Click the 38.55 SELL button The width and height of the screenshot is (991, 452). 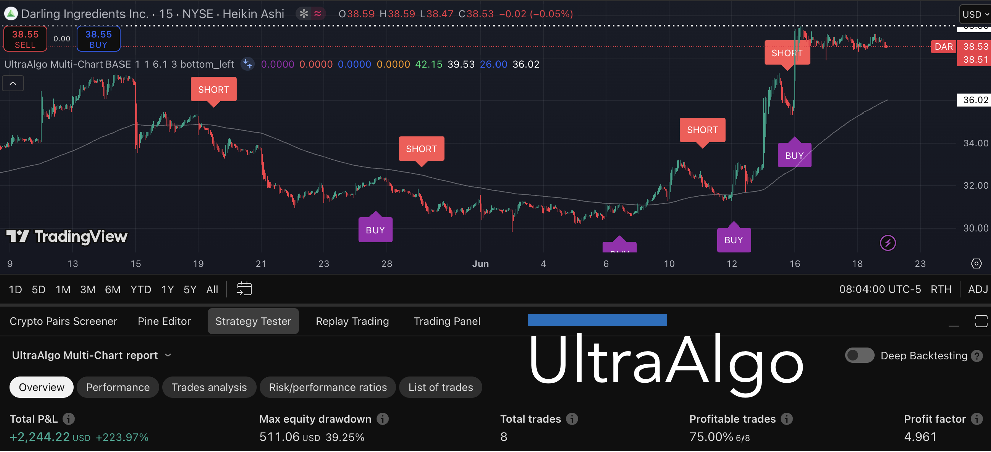[x=25, y=39]
